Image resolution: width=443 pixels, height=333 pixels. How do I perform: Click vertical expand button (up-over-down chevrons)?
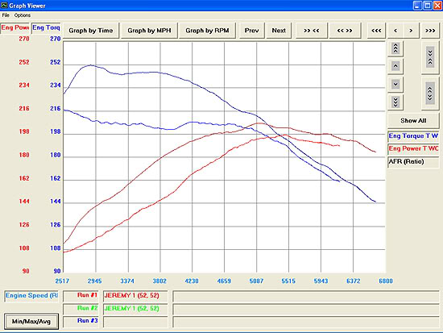(x=430, y=94)
